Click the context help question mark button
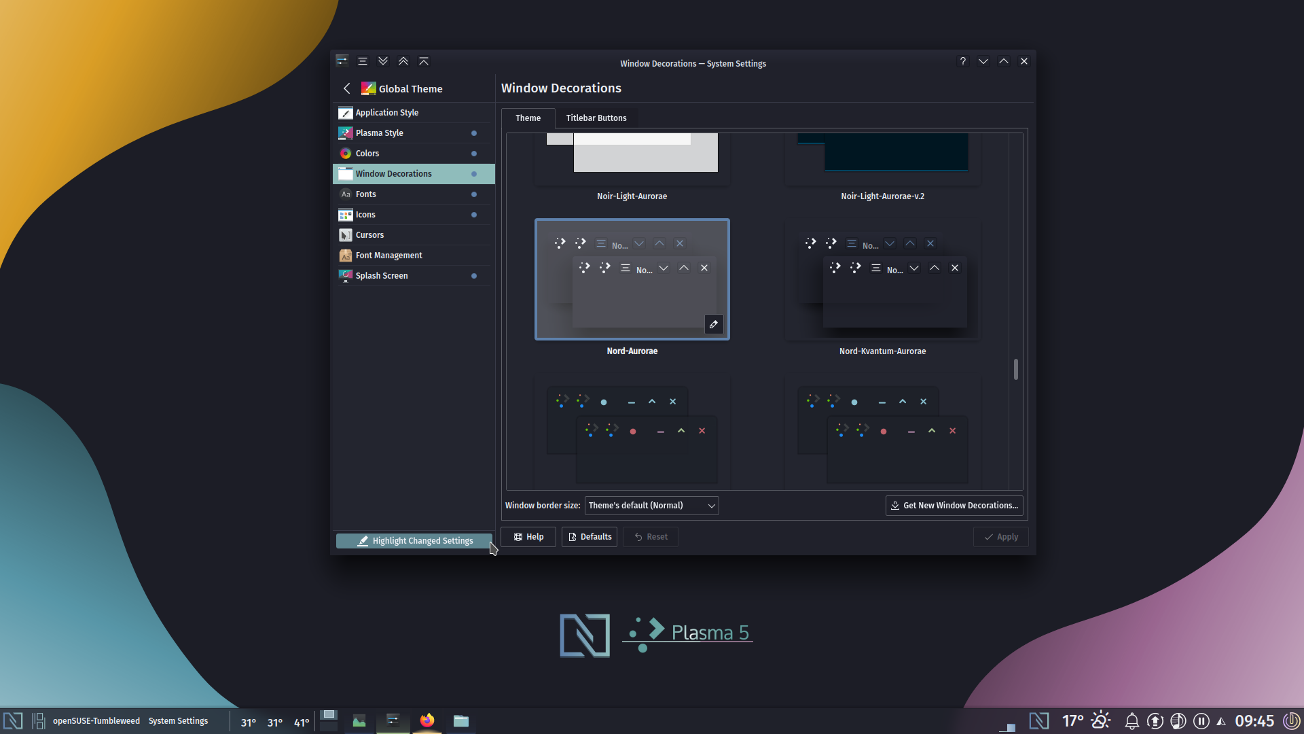This screenshot has width=1304, height=734. (x=963, y=61)
